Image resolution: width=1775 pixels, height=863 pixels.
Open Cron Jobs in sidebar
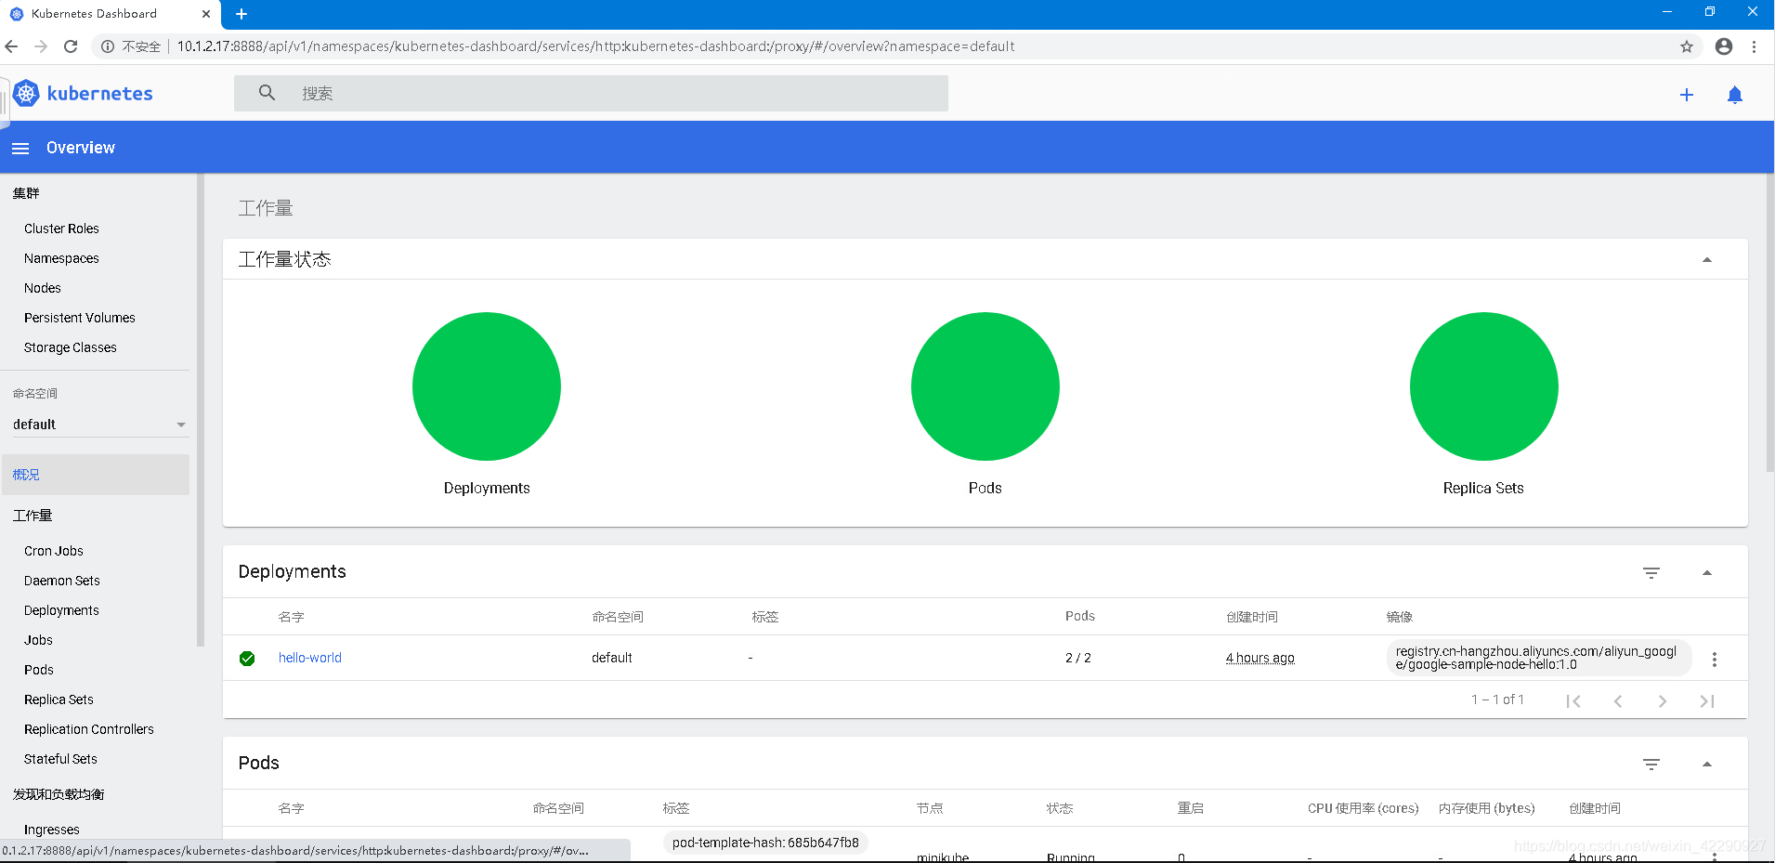tap(54, 551)
